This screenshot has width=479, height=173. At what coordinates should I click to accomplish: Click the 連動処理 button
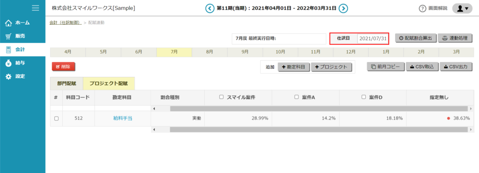455,38
